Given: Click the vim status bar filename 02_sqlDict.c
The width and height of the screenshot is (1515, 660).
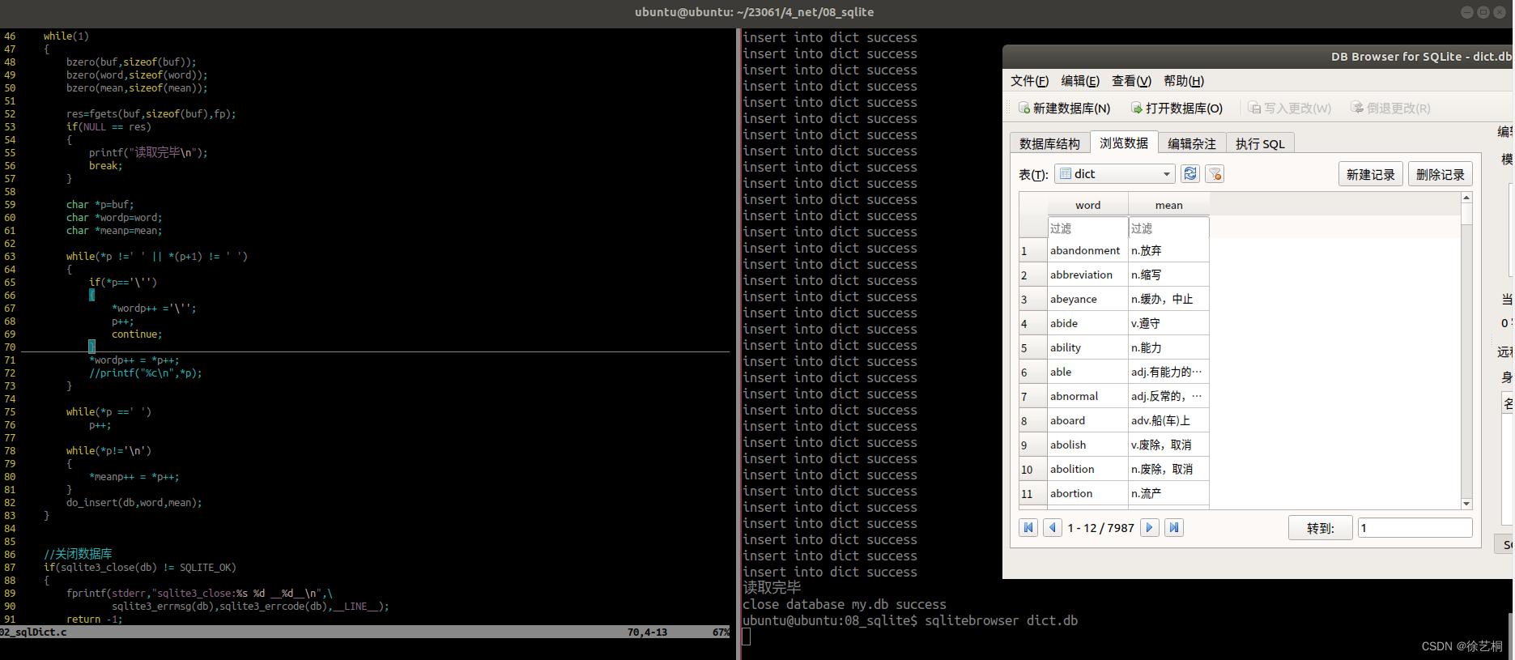Looking at the screenshot, I should pyautogui.click(x=34, y=632).
